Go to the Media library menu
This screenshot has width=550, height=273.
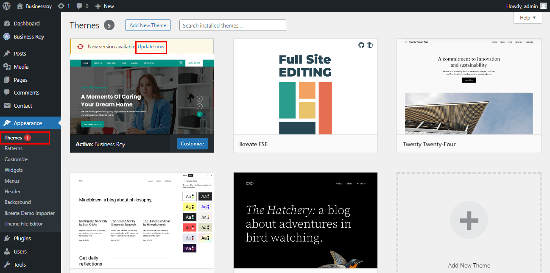click(x=21, y=67)
